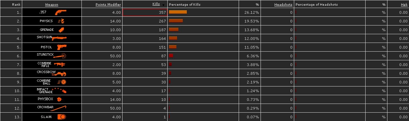
Task: Sort by Hpk column header
Action: [x=402, y=5]
